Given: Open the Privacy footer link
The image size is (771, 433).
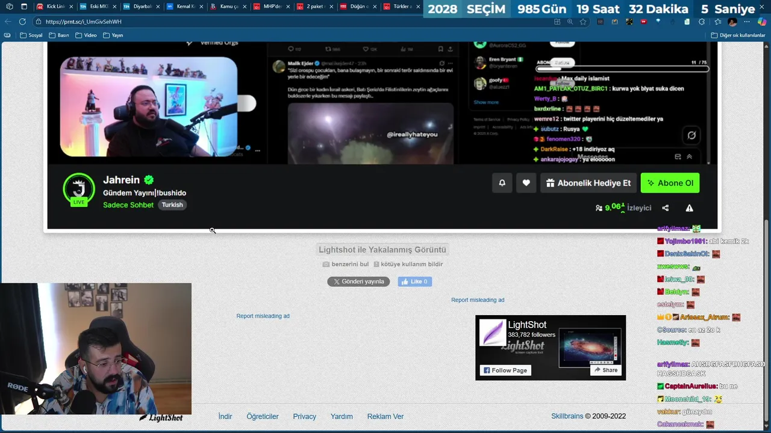Looking at the screenshot, I should (304, 416).
